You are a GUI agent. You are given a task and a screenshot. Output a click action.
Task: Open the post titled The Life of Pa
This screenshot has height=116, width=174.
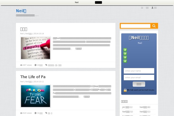33,77
